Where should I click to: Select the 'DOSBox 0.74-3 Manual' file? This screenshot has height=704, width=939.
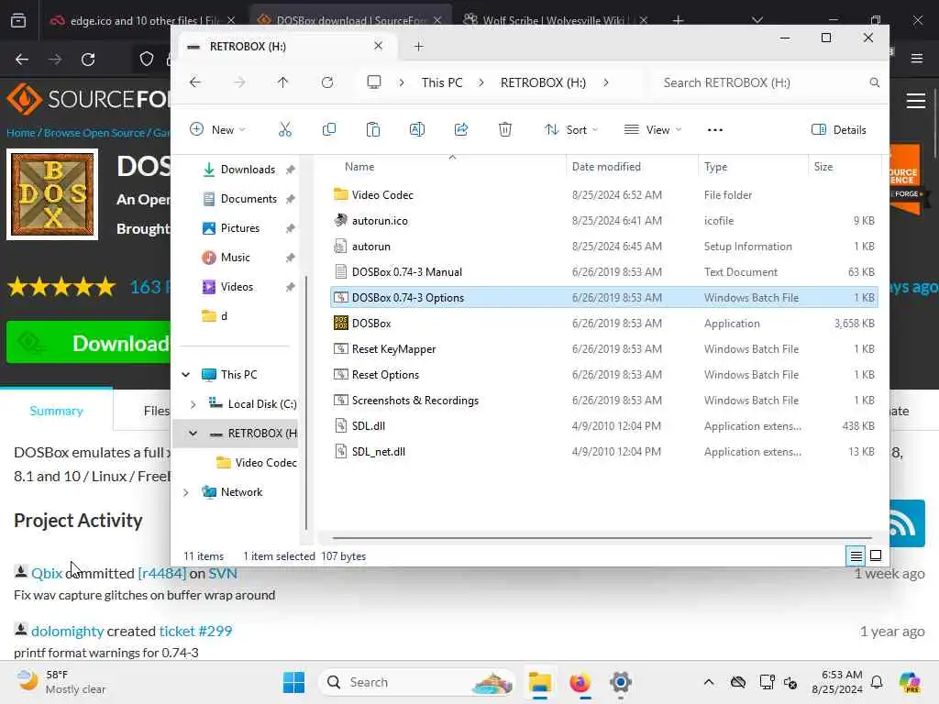coord(604,271)
